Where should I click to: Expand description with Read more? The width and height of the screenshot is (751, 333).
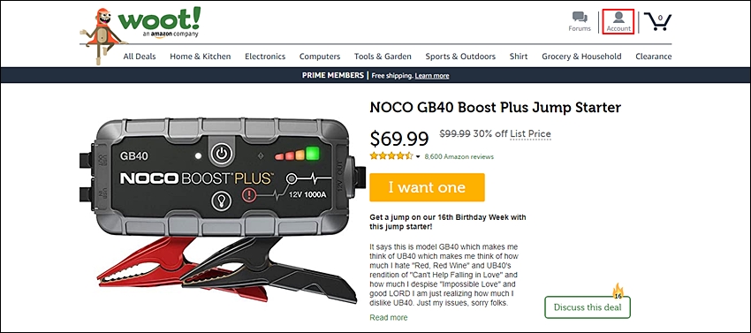(x=389, y=318)
